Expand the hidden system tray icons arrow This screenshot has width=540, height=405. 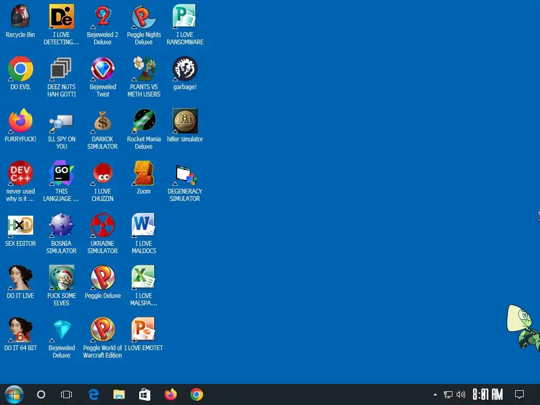(x=435, y=394)
